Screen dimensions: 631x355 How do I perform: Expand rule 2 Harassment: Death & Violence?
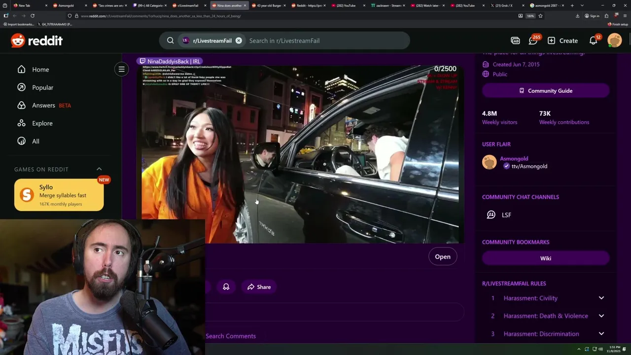546,316
